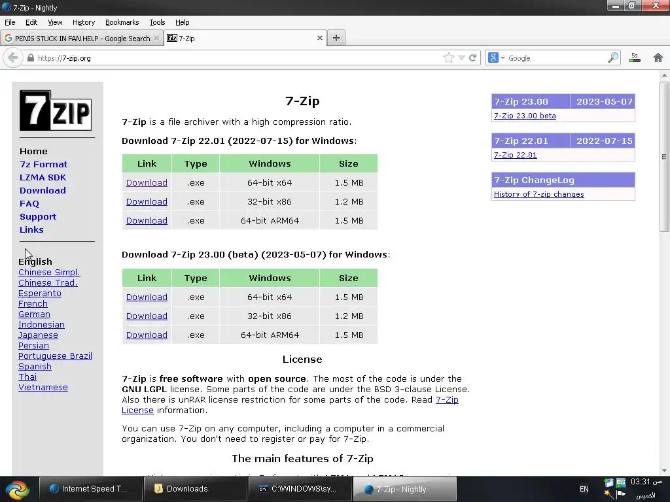Go to the browser home page icon
Image resolution: width=670 pixels, height=502 pixels.
click(658, 58)
